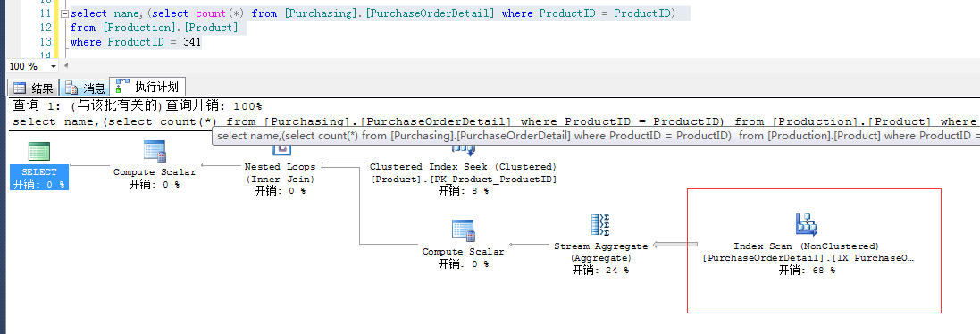Click the Nested Loops (Inner Join) label
The height and width of the screenshot is (334, 980).
pos(280,173)
